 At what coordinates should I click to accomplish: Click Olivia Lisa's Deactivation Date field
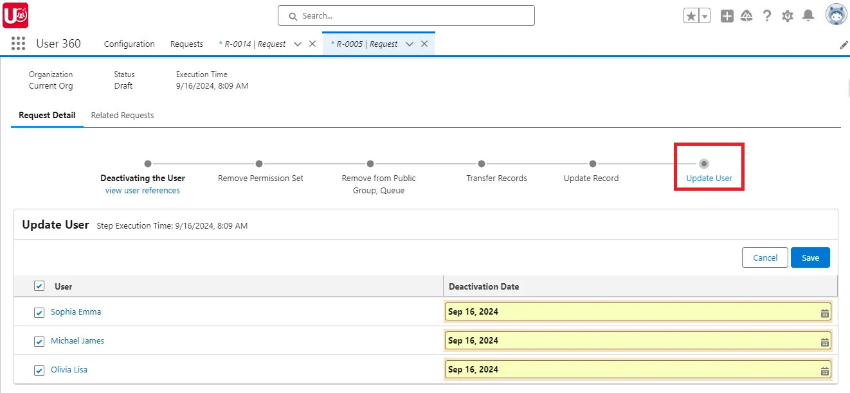638,369
